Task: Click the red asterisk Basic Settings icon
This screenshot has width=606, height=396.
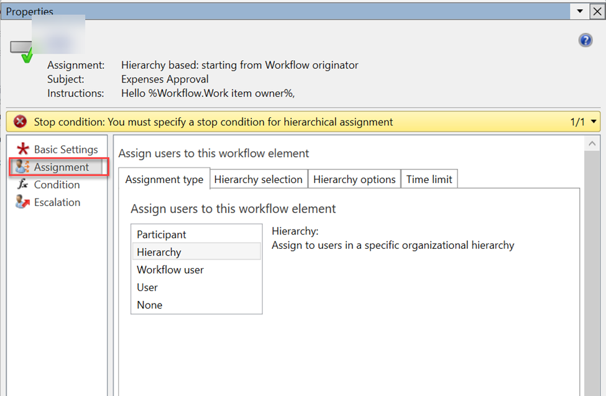Action: 23,149
